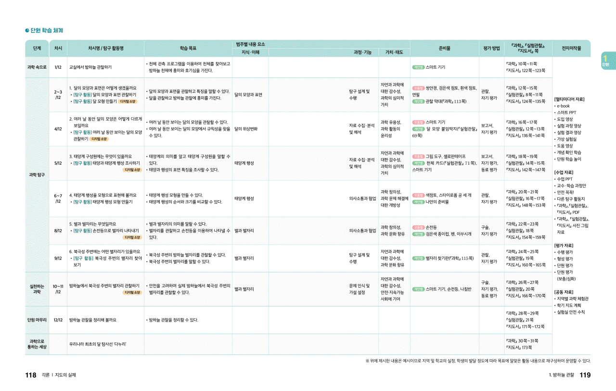Click the page number 118
Viewport: 616px width, 391px height.
pyautogui.click(x=31, y=375)
